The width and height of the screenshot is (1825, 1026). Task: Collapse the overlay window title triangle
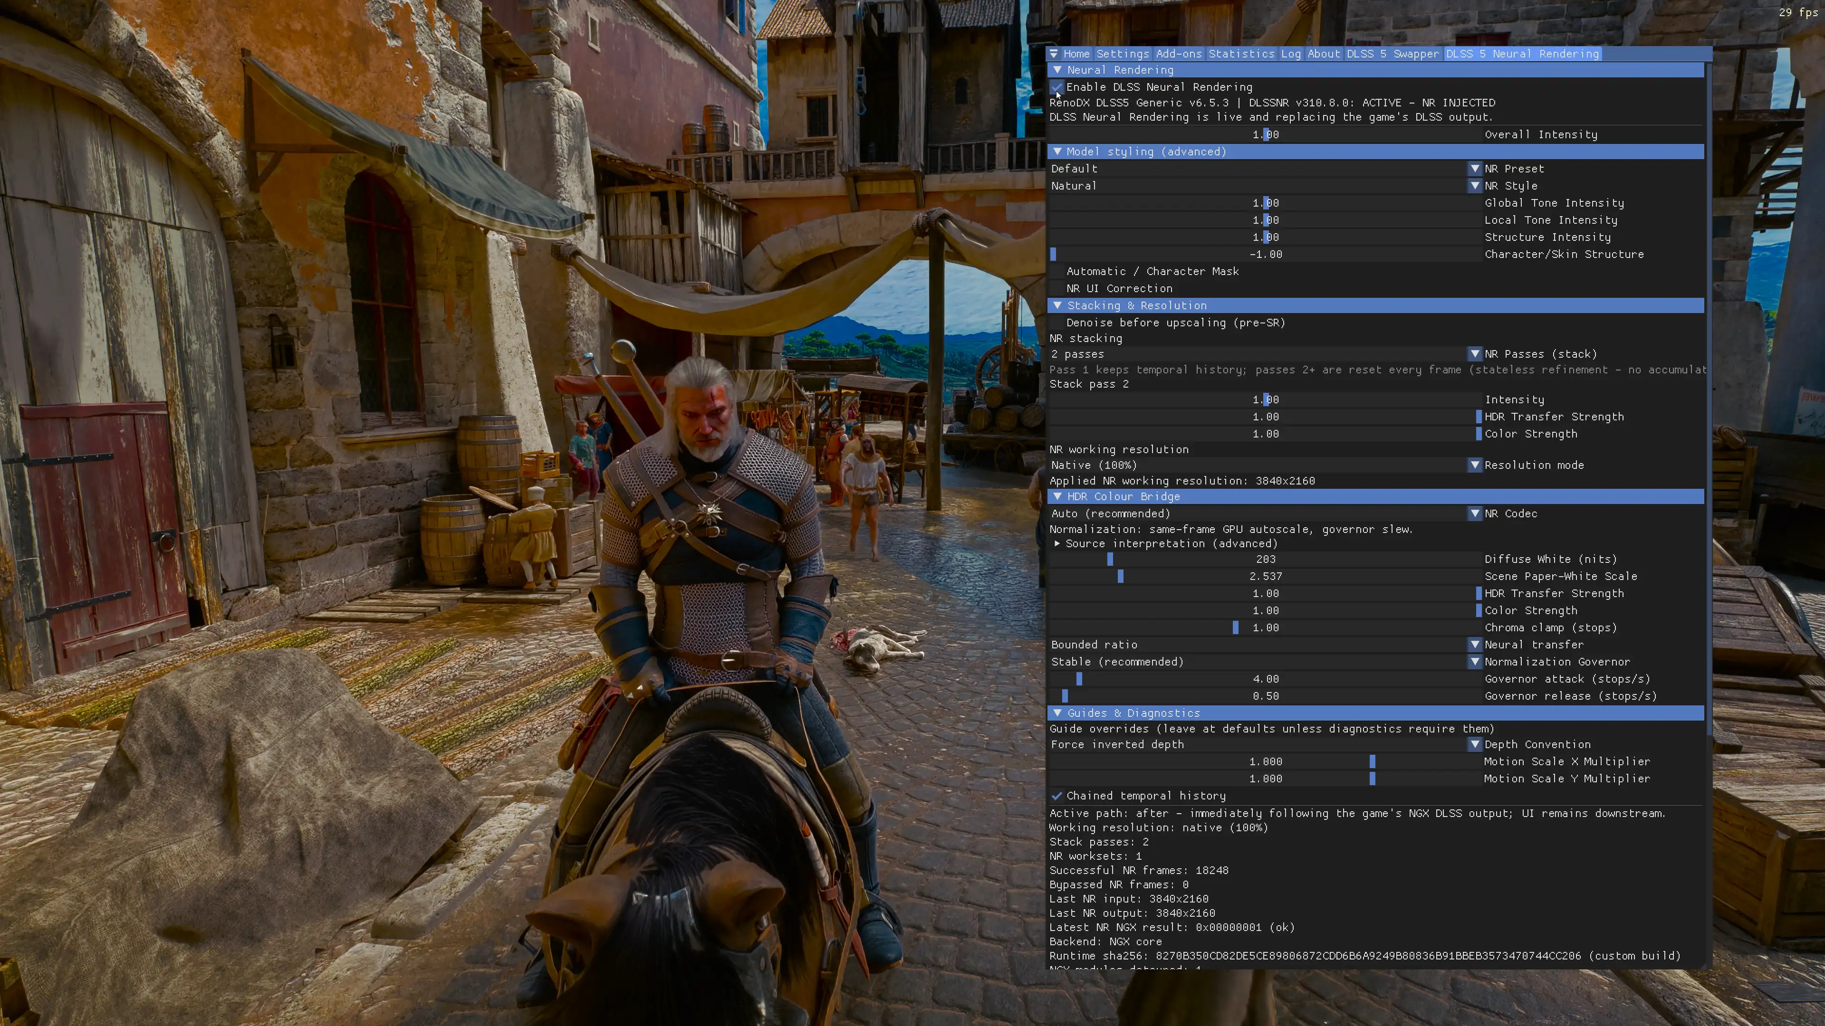coord(1054,54)
